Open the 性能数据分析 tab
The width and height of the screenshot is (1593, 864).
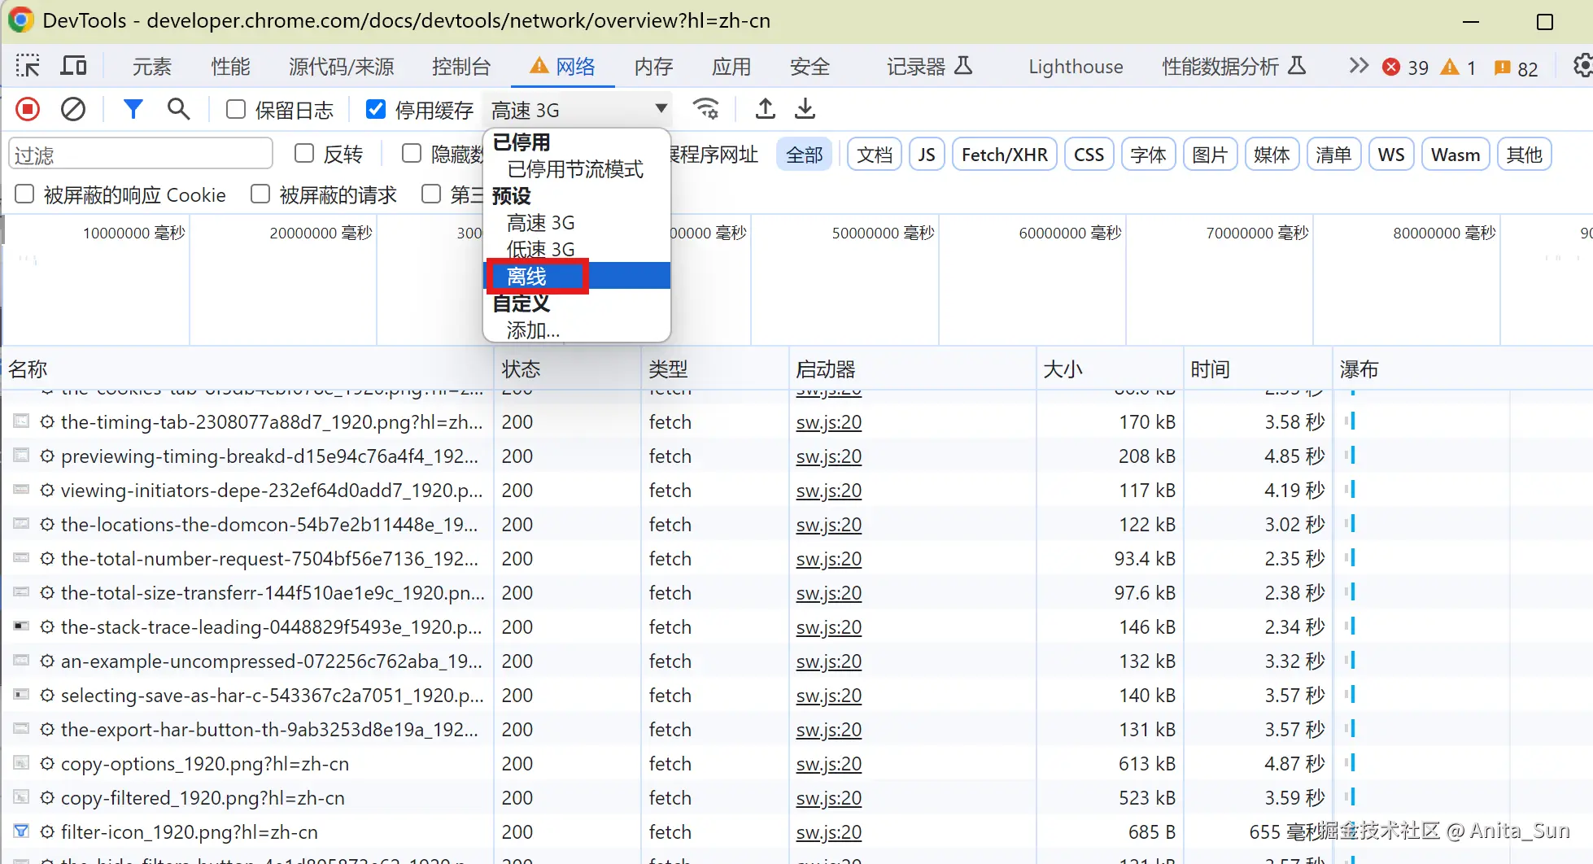(1233, 67)
